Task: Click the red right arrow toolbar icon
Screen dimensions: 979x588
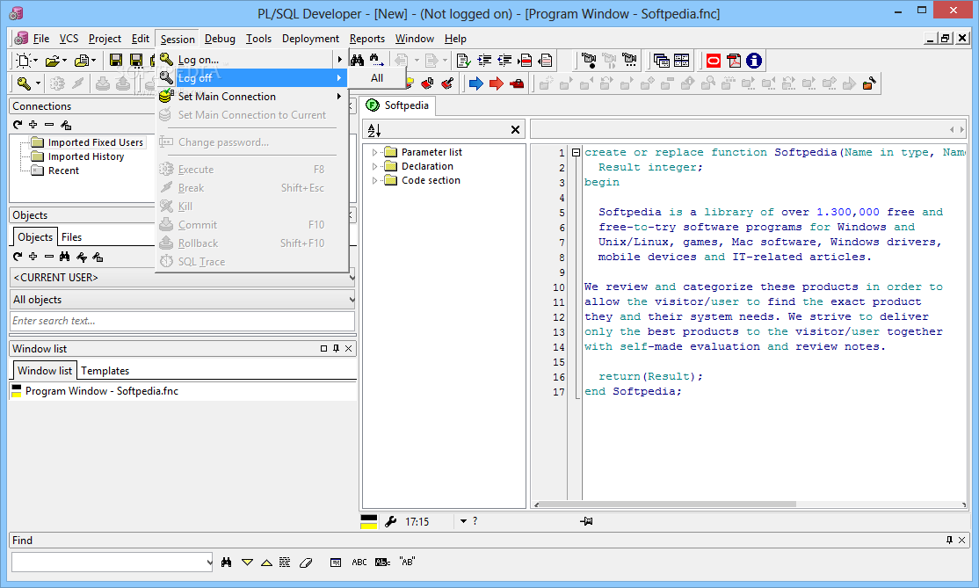Action: point(497,83)
